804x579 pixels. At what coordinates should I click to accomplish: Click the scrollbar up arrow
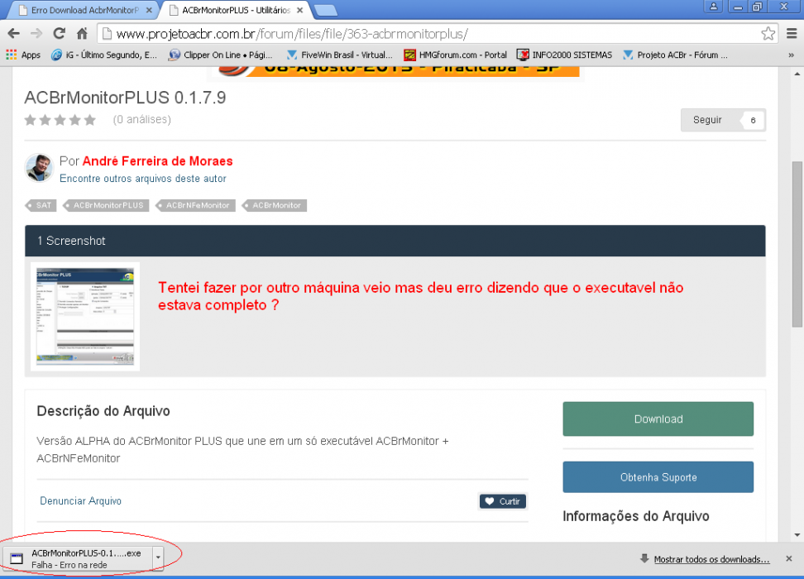[797, 74]
